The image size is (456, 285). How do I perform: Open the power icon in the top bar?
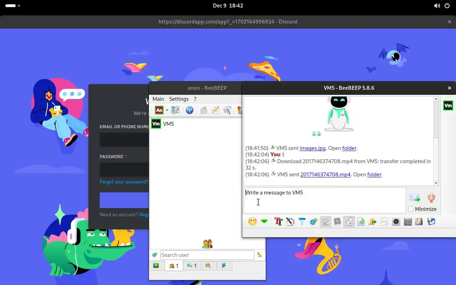coord(447,6)
